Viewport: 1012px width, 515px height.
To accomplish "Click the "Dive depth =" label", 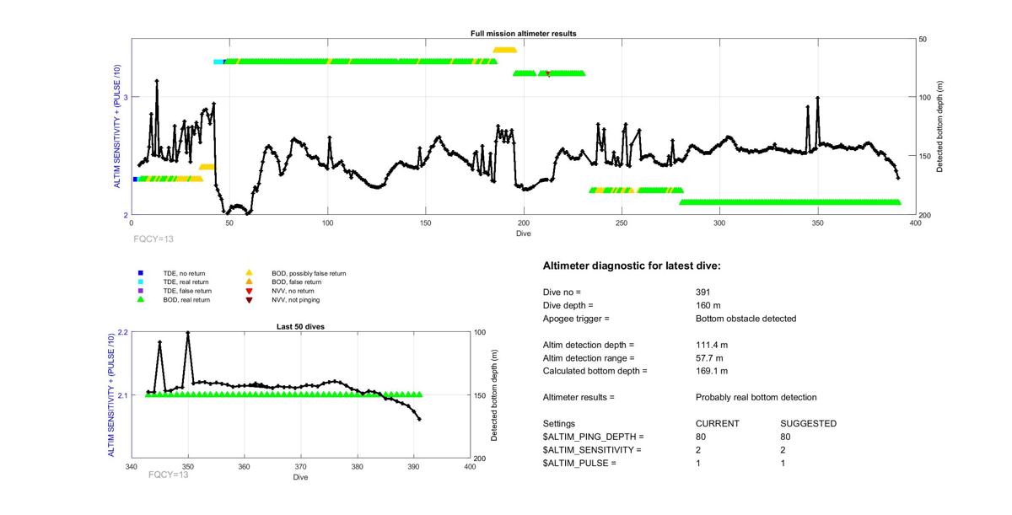I will 568,305.
